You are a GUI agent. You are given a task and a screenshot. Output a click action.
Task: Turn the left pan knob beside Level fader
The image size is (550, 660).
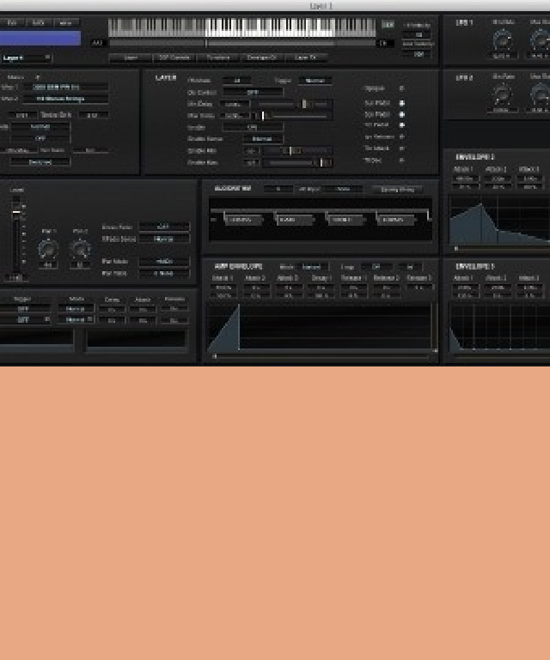48,250
